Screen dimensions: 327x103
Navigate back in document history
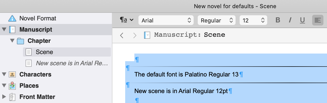tap(122, 35)
